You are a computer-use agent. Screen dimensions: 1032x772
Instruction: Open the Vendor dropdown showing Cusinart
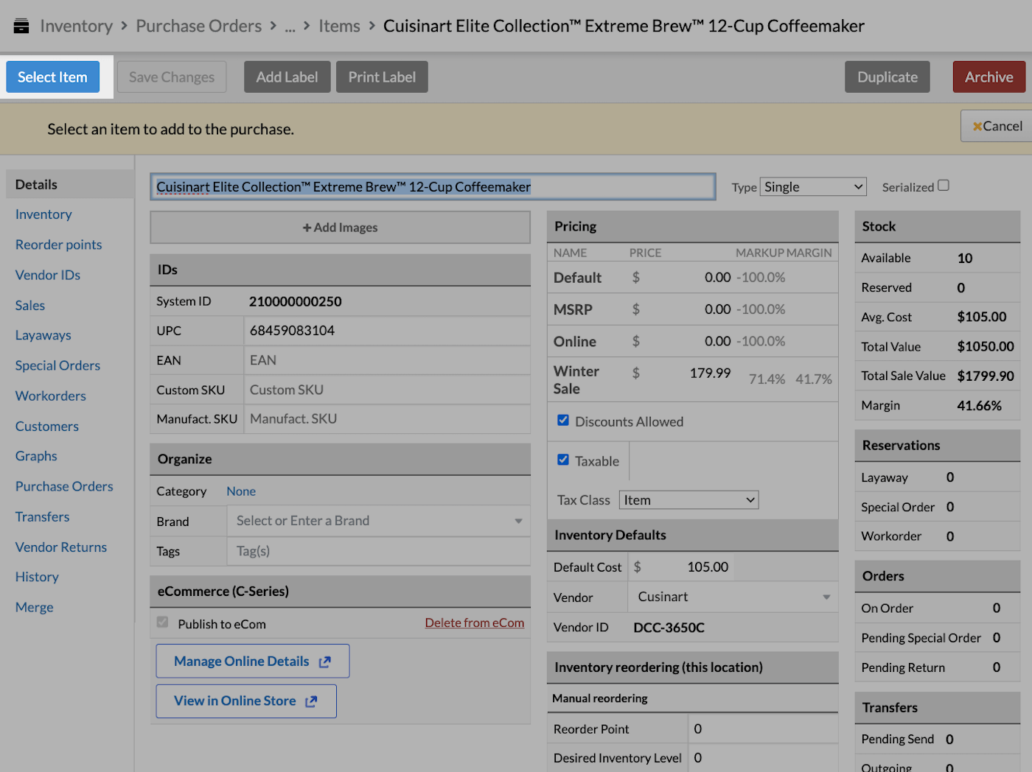[826, 597]
